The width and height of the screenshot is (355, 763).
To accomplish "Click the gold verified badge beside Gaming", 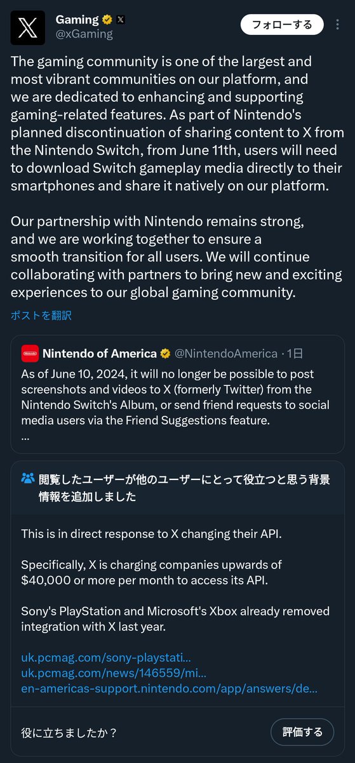I will pos(107,20).
